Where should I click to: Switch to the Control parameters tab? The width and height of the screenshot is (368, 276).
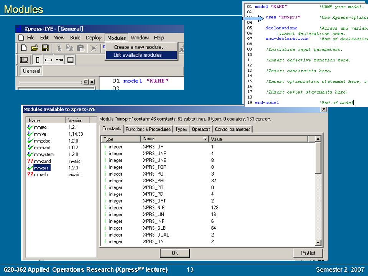233,129
